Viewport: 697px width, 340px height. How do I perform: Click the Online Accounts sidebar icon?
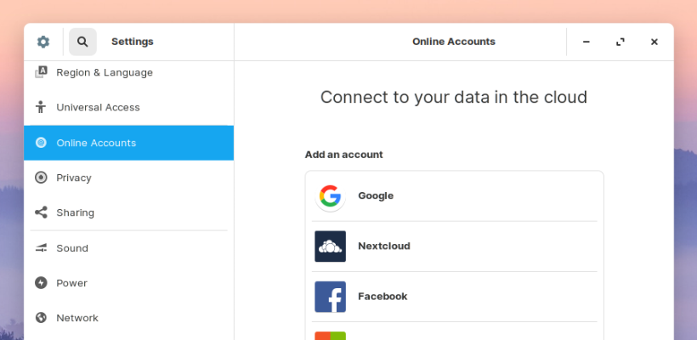pos(41,143)
